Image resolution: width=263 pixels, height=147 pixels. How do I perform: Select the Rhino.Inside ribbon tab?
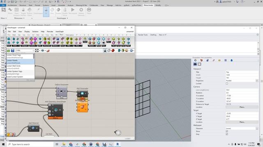coord(148,5)
